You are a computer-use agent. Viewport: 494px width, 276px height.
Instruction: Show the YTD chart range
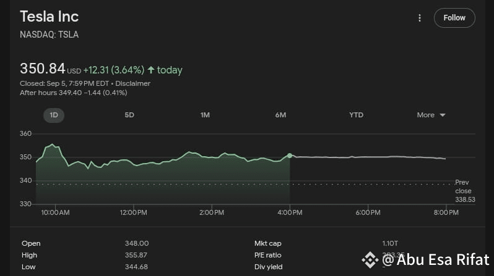[x=356, y=115]
